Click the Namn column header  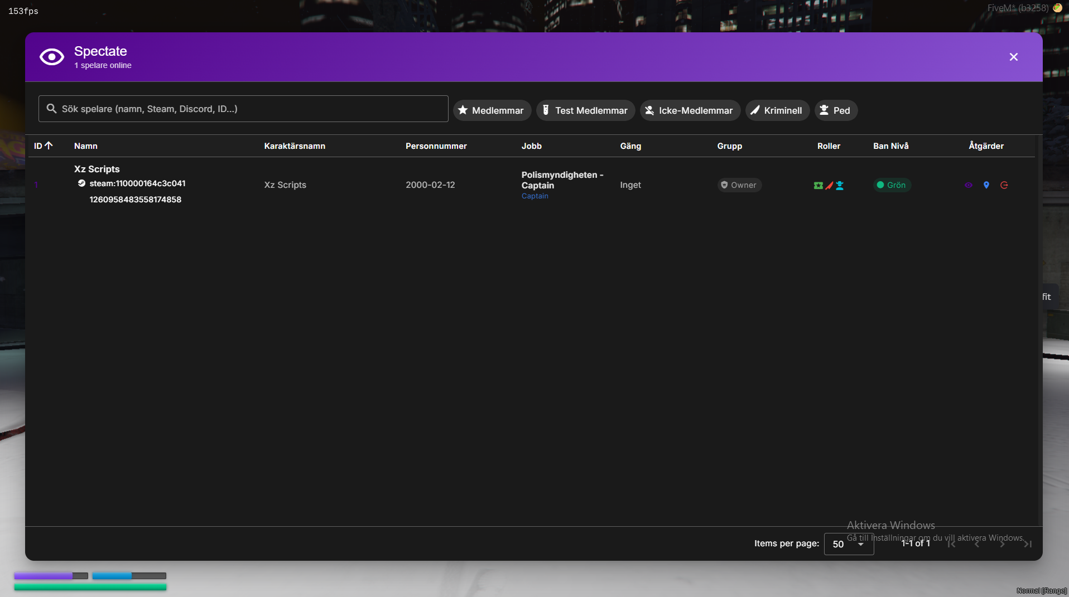(86, 146)
